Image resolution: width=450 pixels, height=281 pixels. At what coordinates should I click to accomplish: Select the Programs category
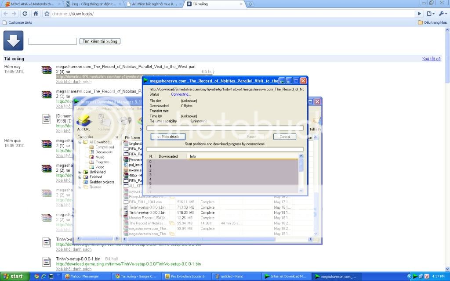102,162
